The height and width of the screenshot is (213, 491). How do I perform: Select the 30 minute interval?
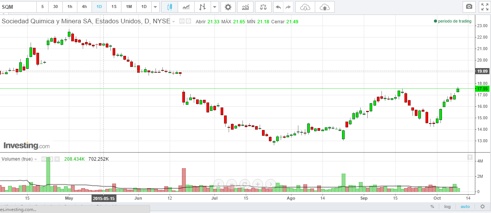56,7
